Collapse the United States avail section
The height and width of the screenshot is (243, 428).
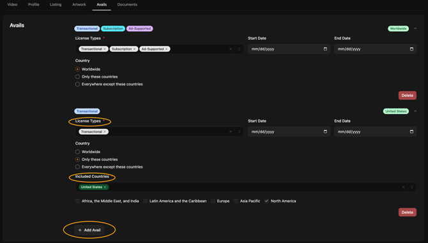tap(415, 111)
